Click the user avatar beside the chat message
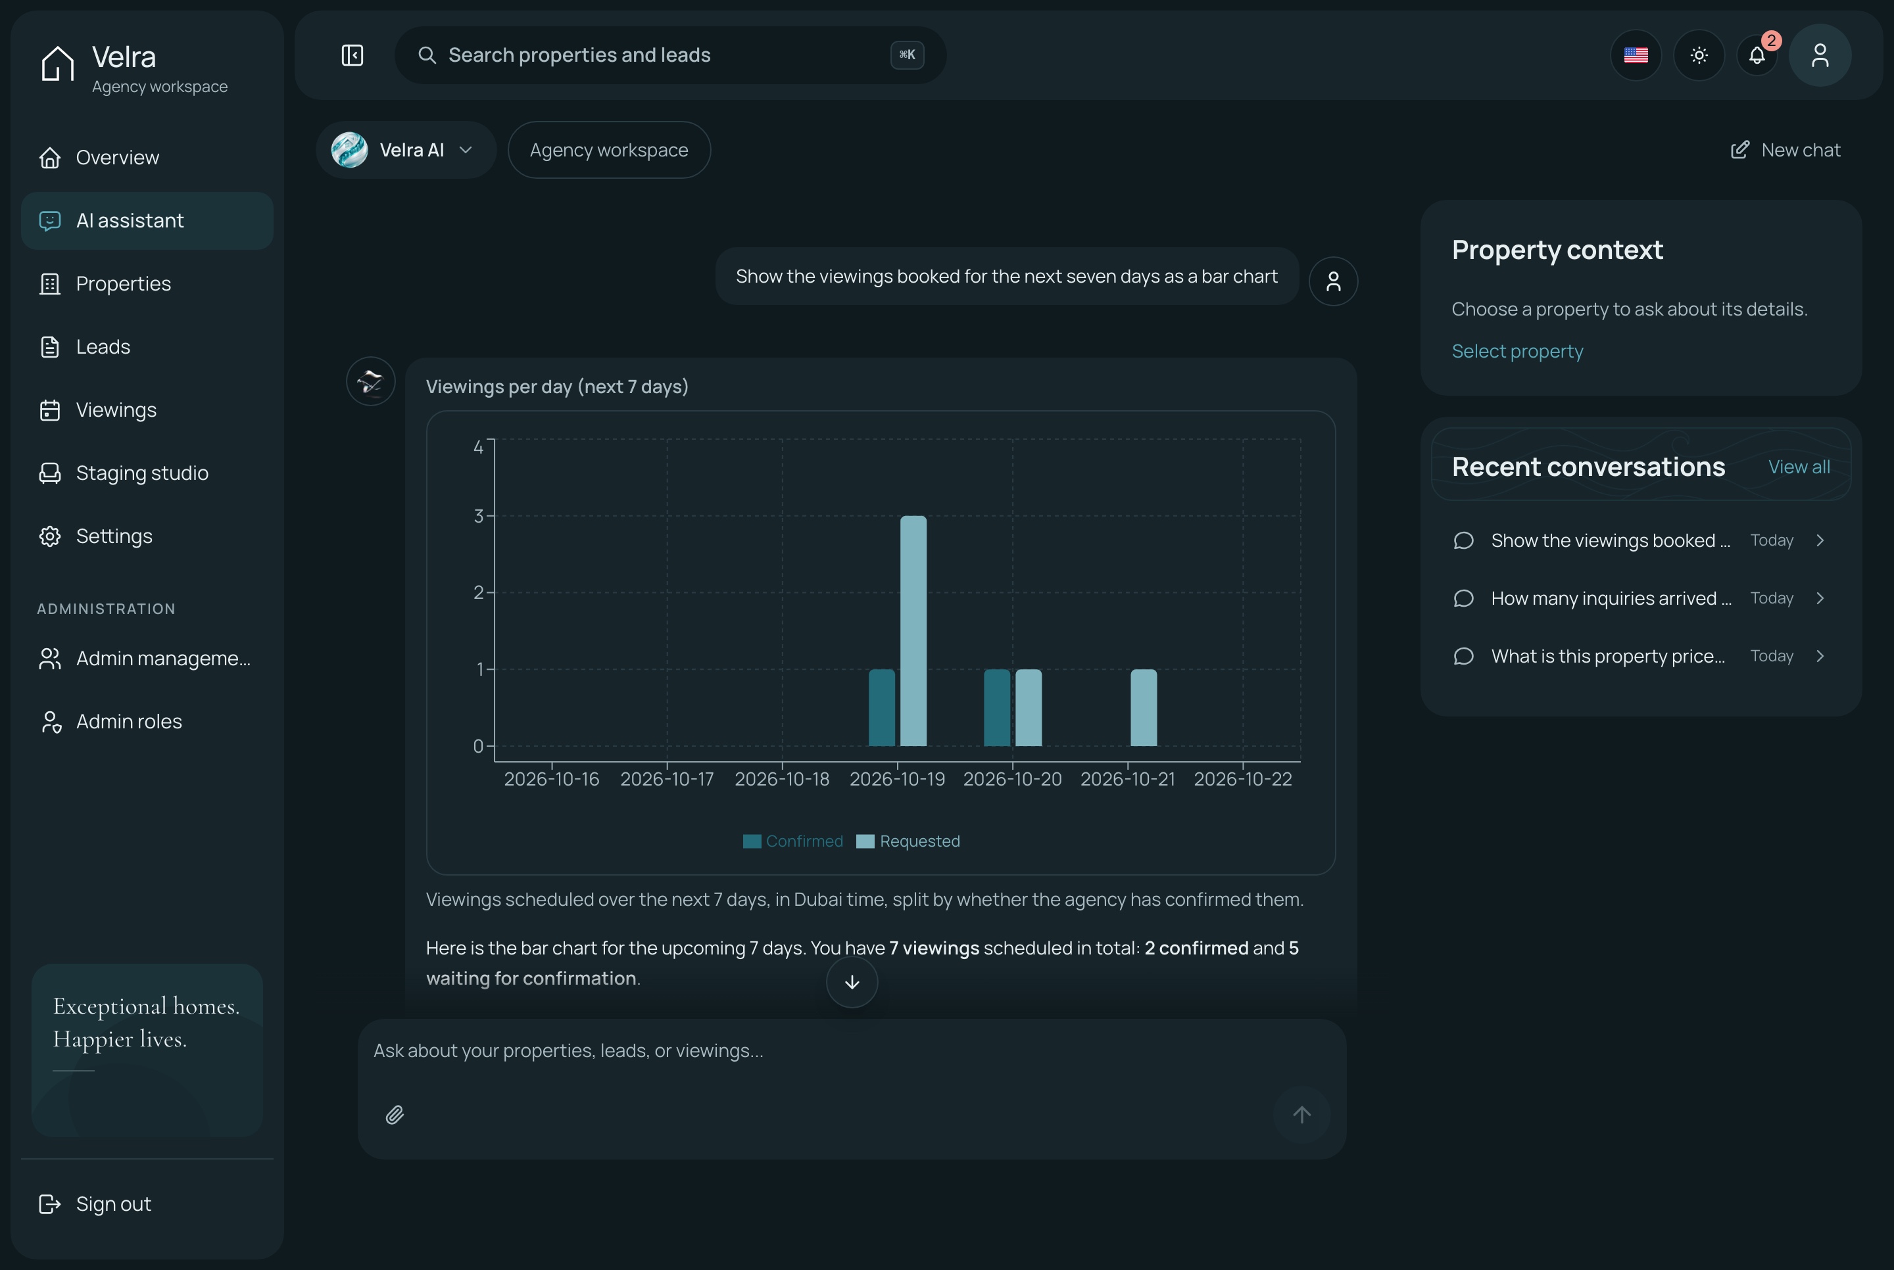Image resolution: width=1894 pixels, height=1270 pixels. point(1332,281)
